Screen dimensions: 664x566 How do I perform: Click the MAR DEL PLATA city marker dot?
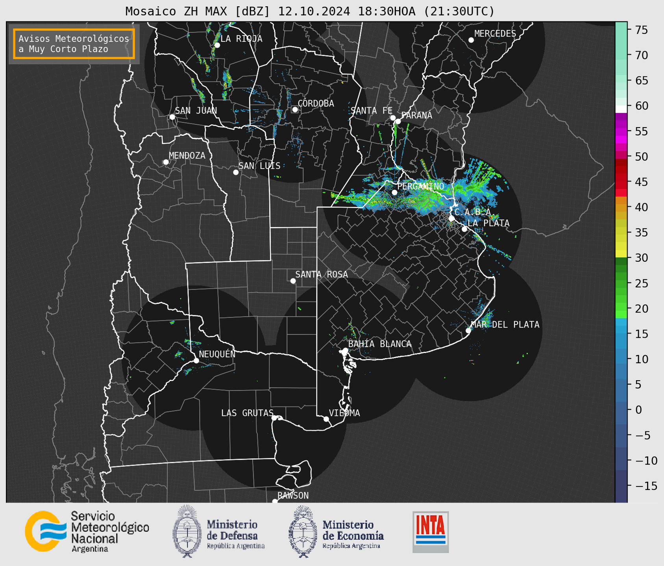pyautogui.click(x=468, y=331)
